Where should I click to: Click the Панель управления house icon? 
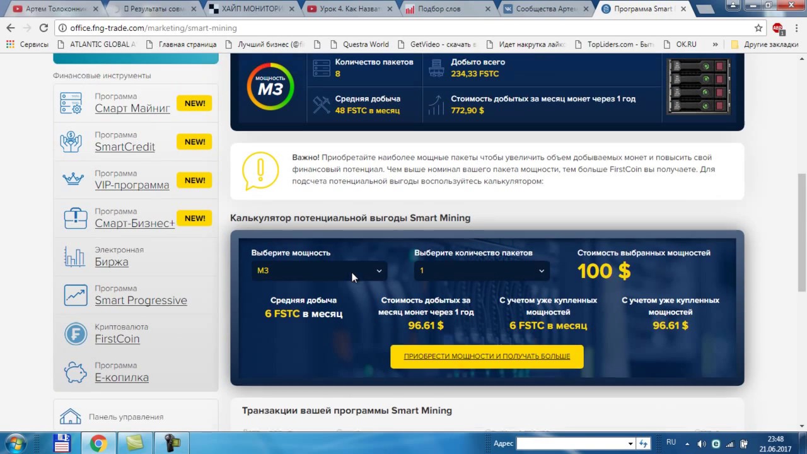pyautogui.click(x=71, y=417)
